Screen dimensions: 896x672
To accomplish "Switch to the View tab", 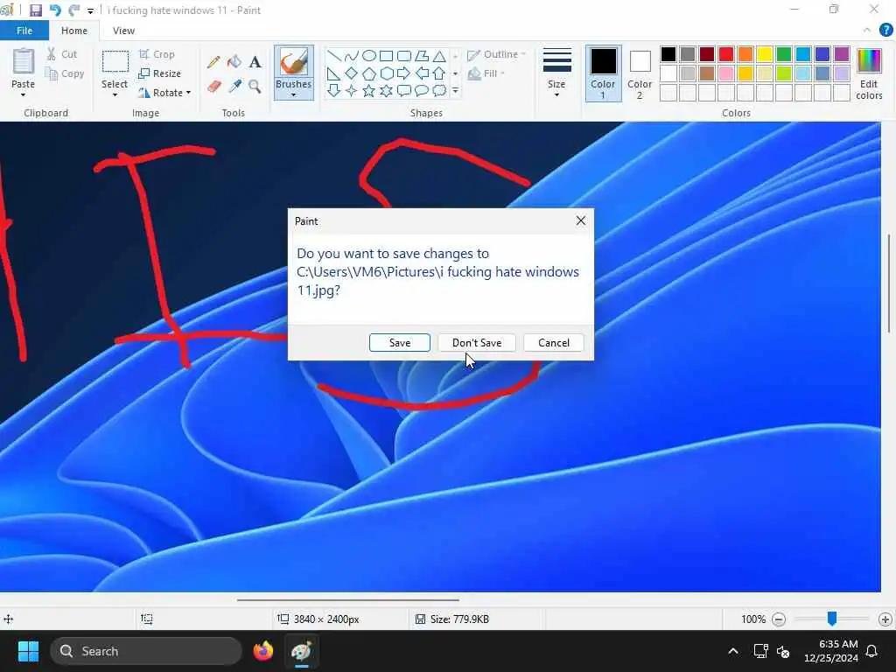I will [123, 31].
